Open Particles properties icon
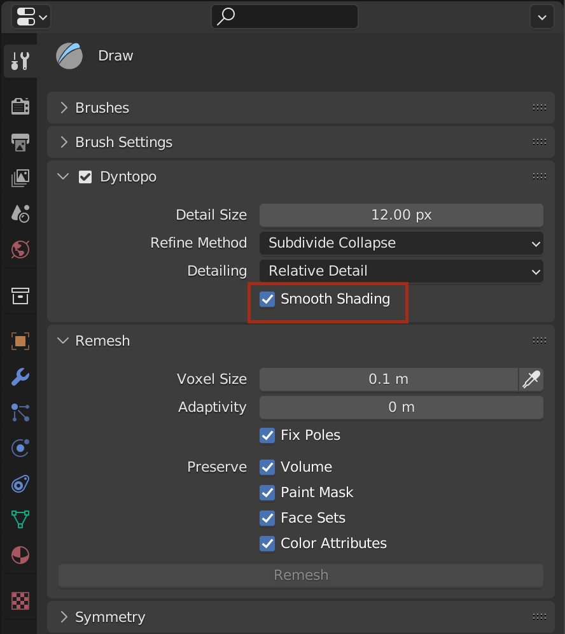The image size is (565, 634). coord(20,412)
